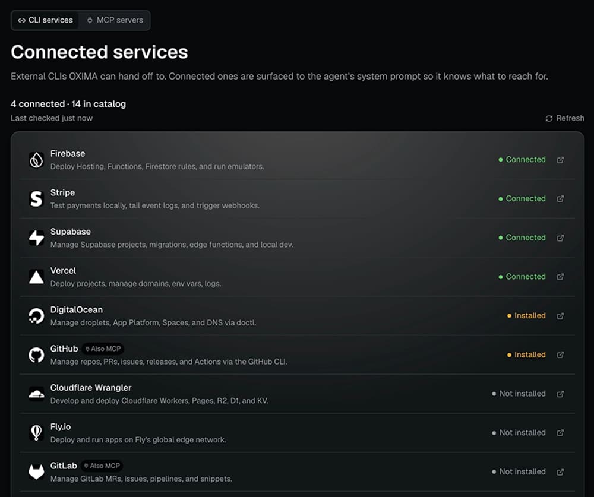The width and height of the screenshot is (594, 497).
Task: Click 'Deploy and run apps on Fly's' description
Action: (x=138, y=440)
